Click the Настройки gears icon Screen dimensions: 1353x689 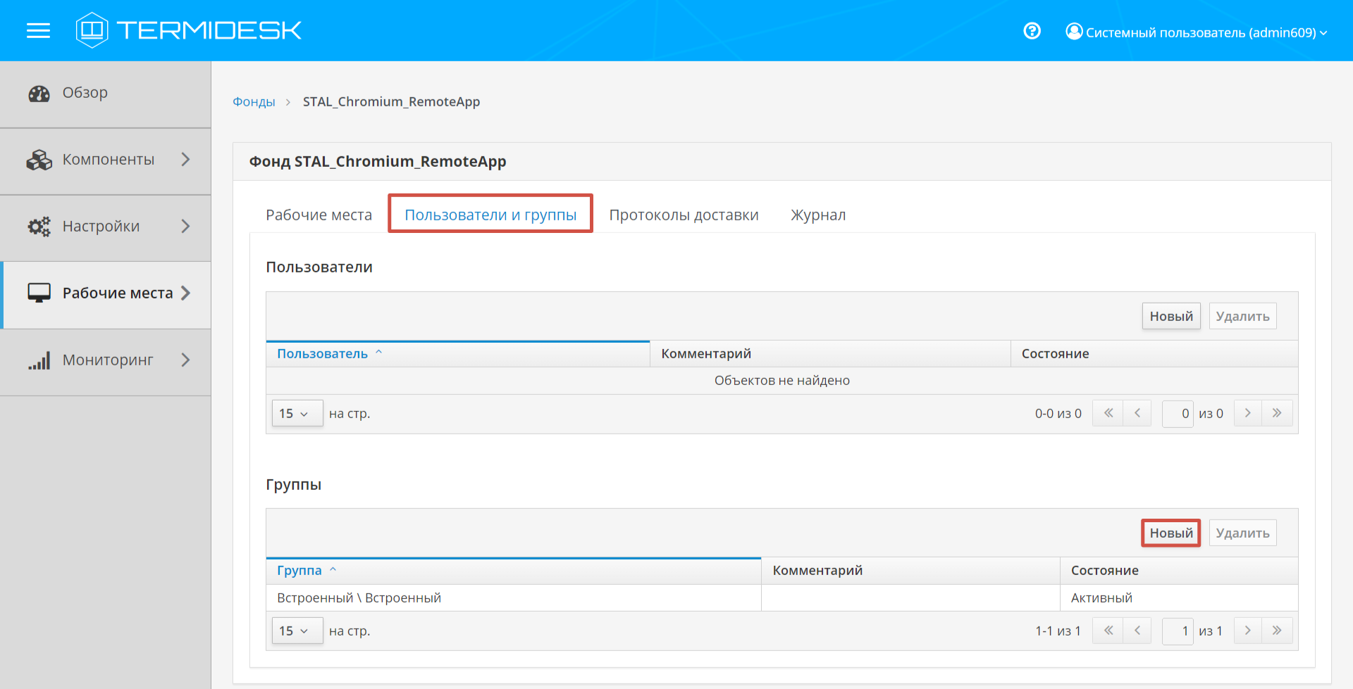pos(39,227)
